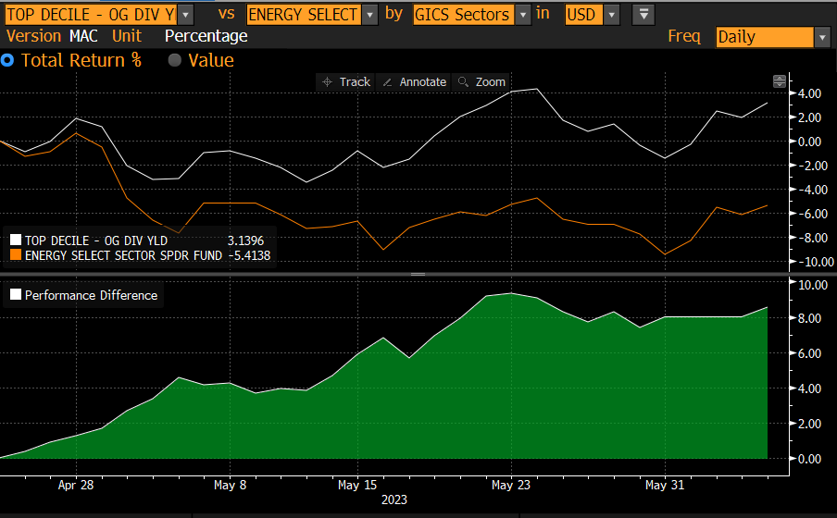This screenshot has height=518, width=837.
Task: Select the Value radio button
Action: 175,60
